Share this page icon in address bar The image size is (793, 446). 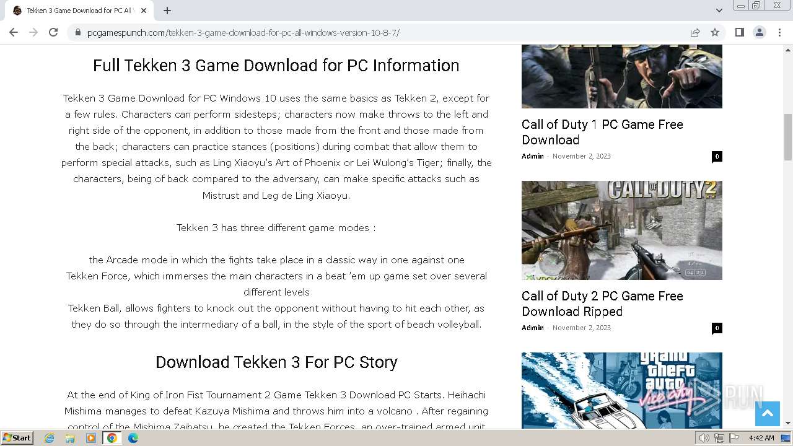pos(695,32)
